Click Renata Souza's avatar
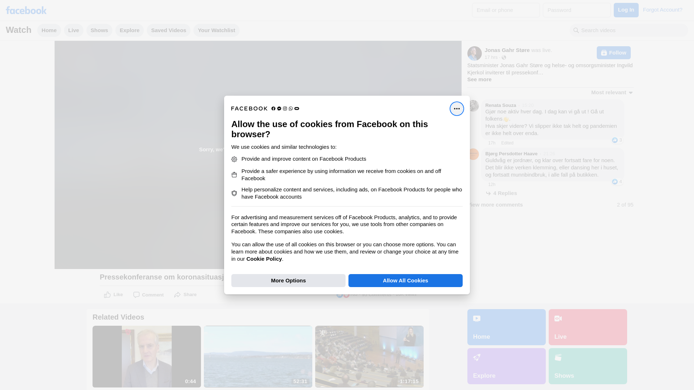The height and width of the screenshot is (390, 694). pos(473,106)
